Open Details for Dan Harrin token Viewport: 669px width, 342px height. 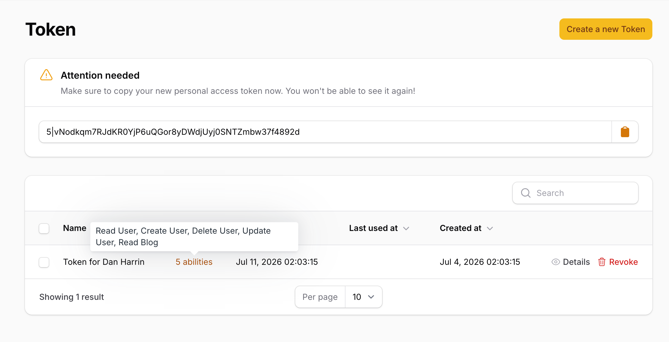coord(571,262)
